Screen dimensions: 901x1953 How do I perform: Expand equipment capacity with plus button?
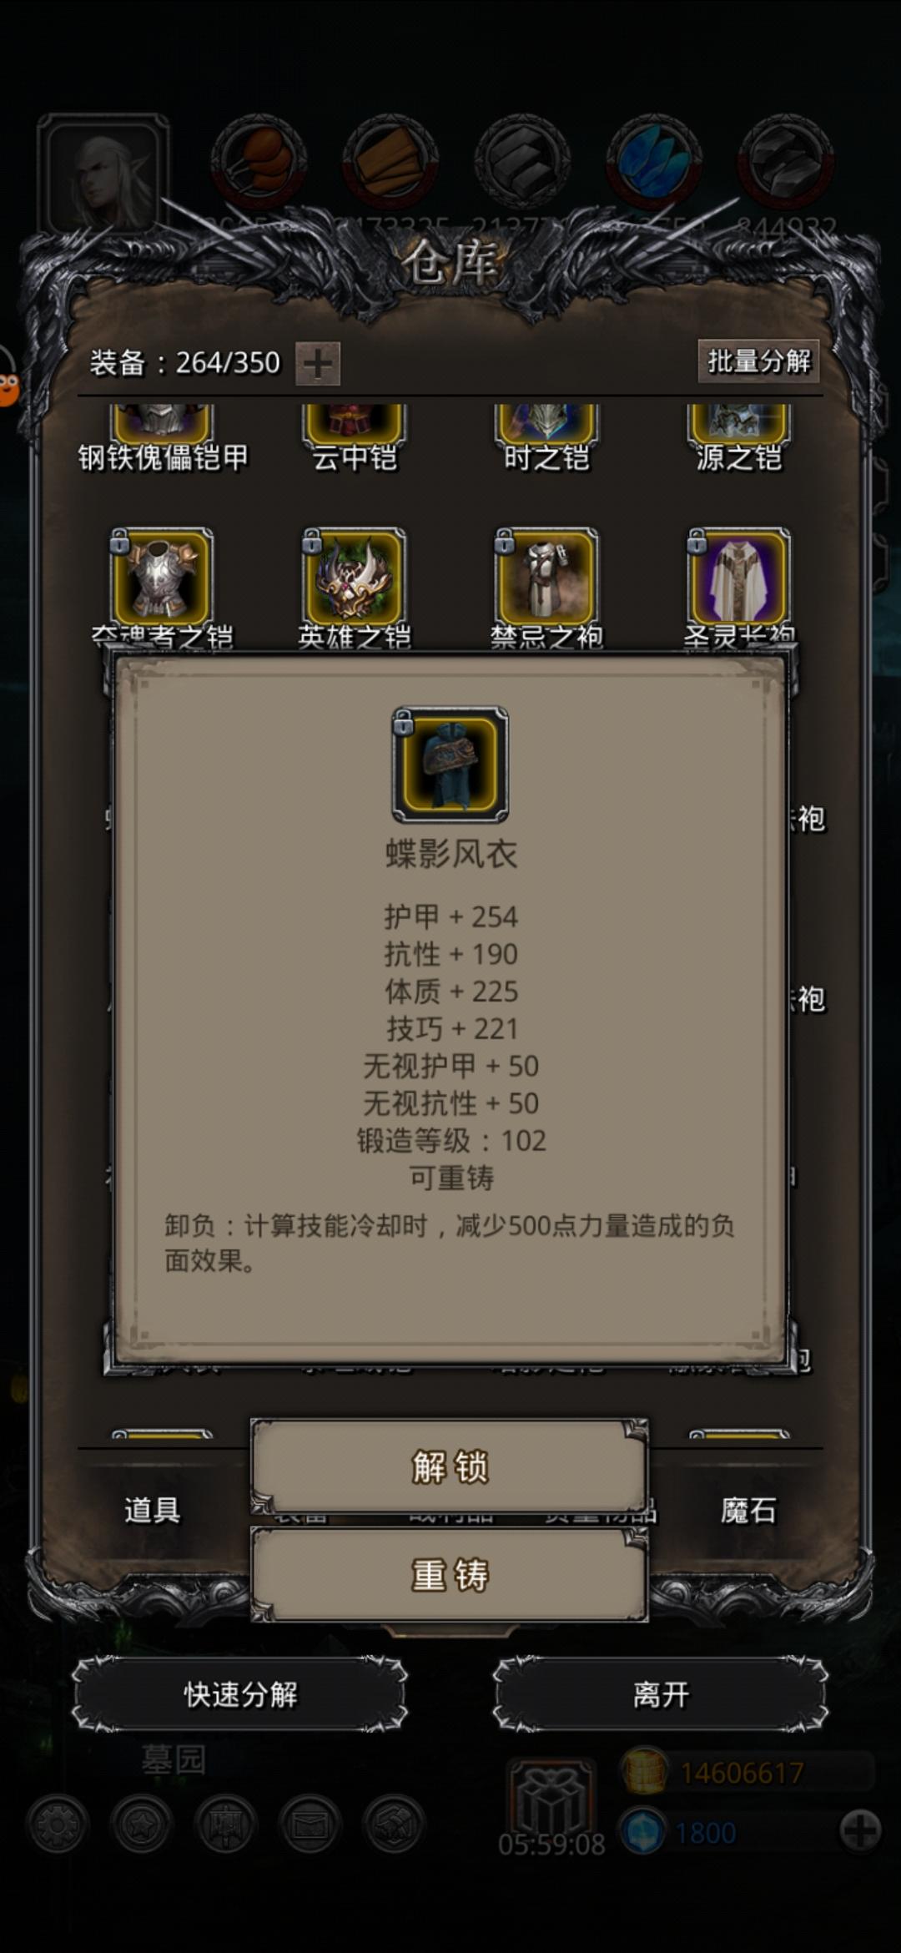tap(318, 364)
